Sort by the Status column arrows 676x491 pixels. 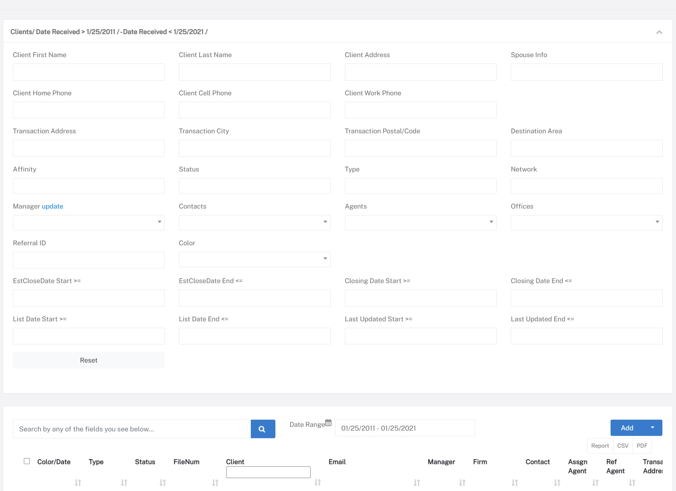pos(163,483)
